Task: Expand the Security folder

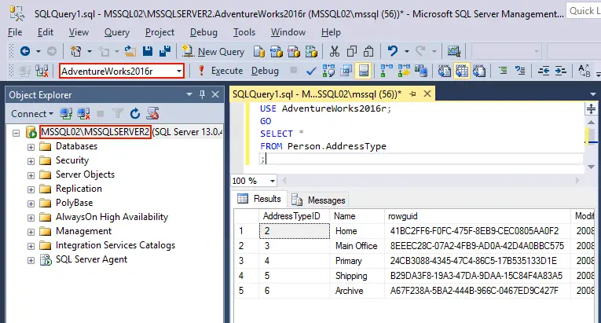Action: pyautogui.click(x=31, y=161)
